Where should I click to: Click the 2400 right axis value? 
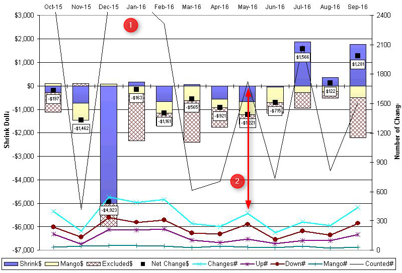(383, 16)
